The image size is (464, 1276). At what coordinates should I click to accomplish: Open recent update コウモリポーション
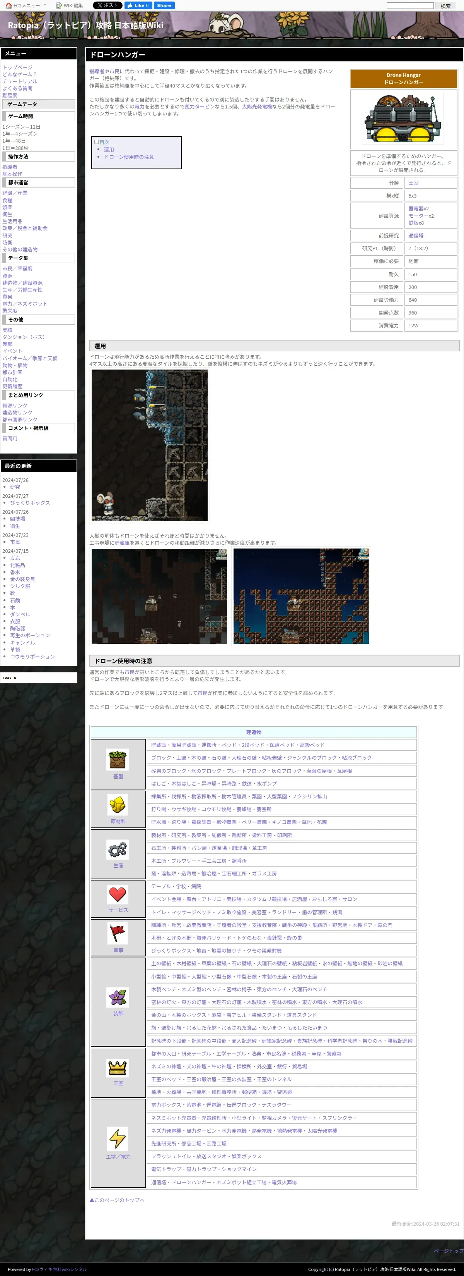coord(32,657)
